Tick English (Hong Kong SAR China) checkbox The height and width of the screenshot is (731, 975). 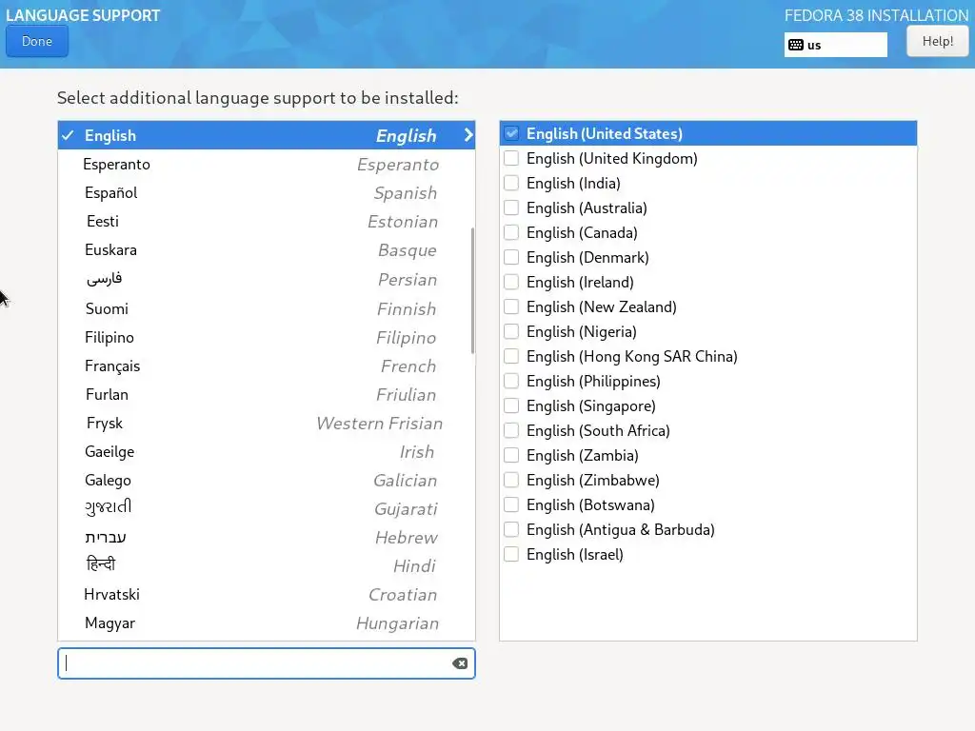coord(511,356)
